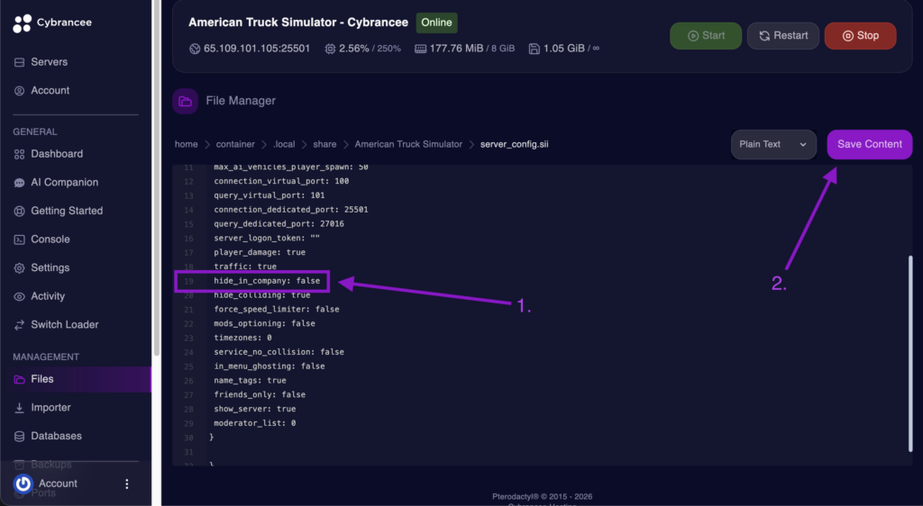Image resolution: width=923 pixels, height=506 pixels.
Task: Click force_speed_limiter: false line
Action: click(277, 310)
